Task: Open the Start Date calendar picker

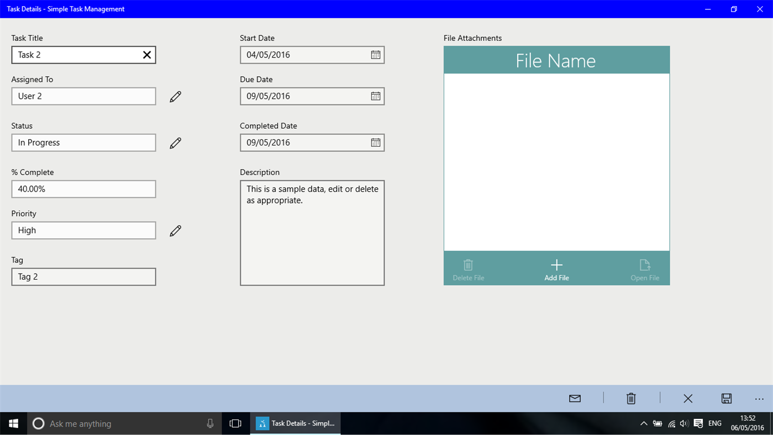Action: click(376, 55)
